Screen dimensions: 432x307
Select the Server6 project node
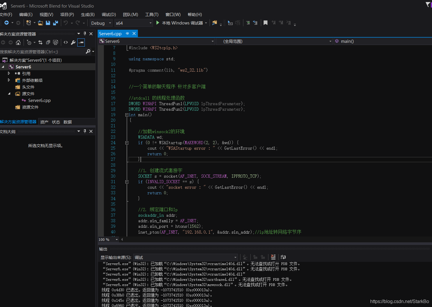tap(23, 67)
